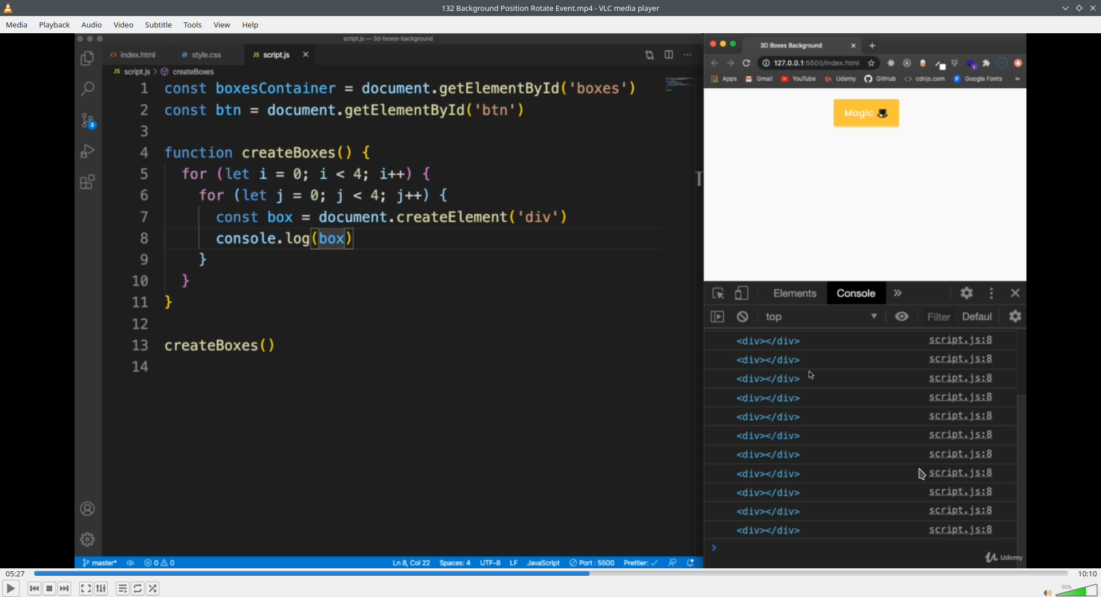1101x597 pixels.
Task: Click the master branch in status bar
Action: 100,563
